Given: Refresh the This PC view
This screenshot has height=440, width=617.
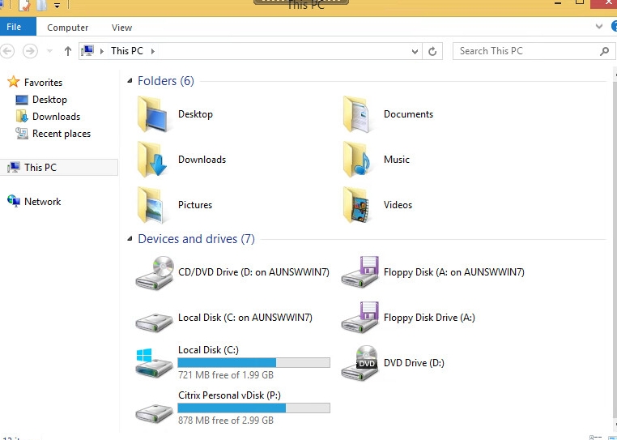Looking at the screenshot, I should 432,51.
